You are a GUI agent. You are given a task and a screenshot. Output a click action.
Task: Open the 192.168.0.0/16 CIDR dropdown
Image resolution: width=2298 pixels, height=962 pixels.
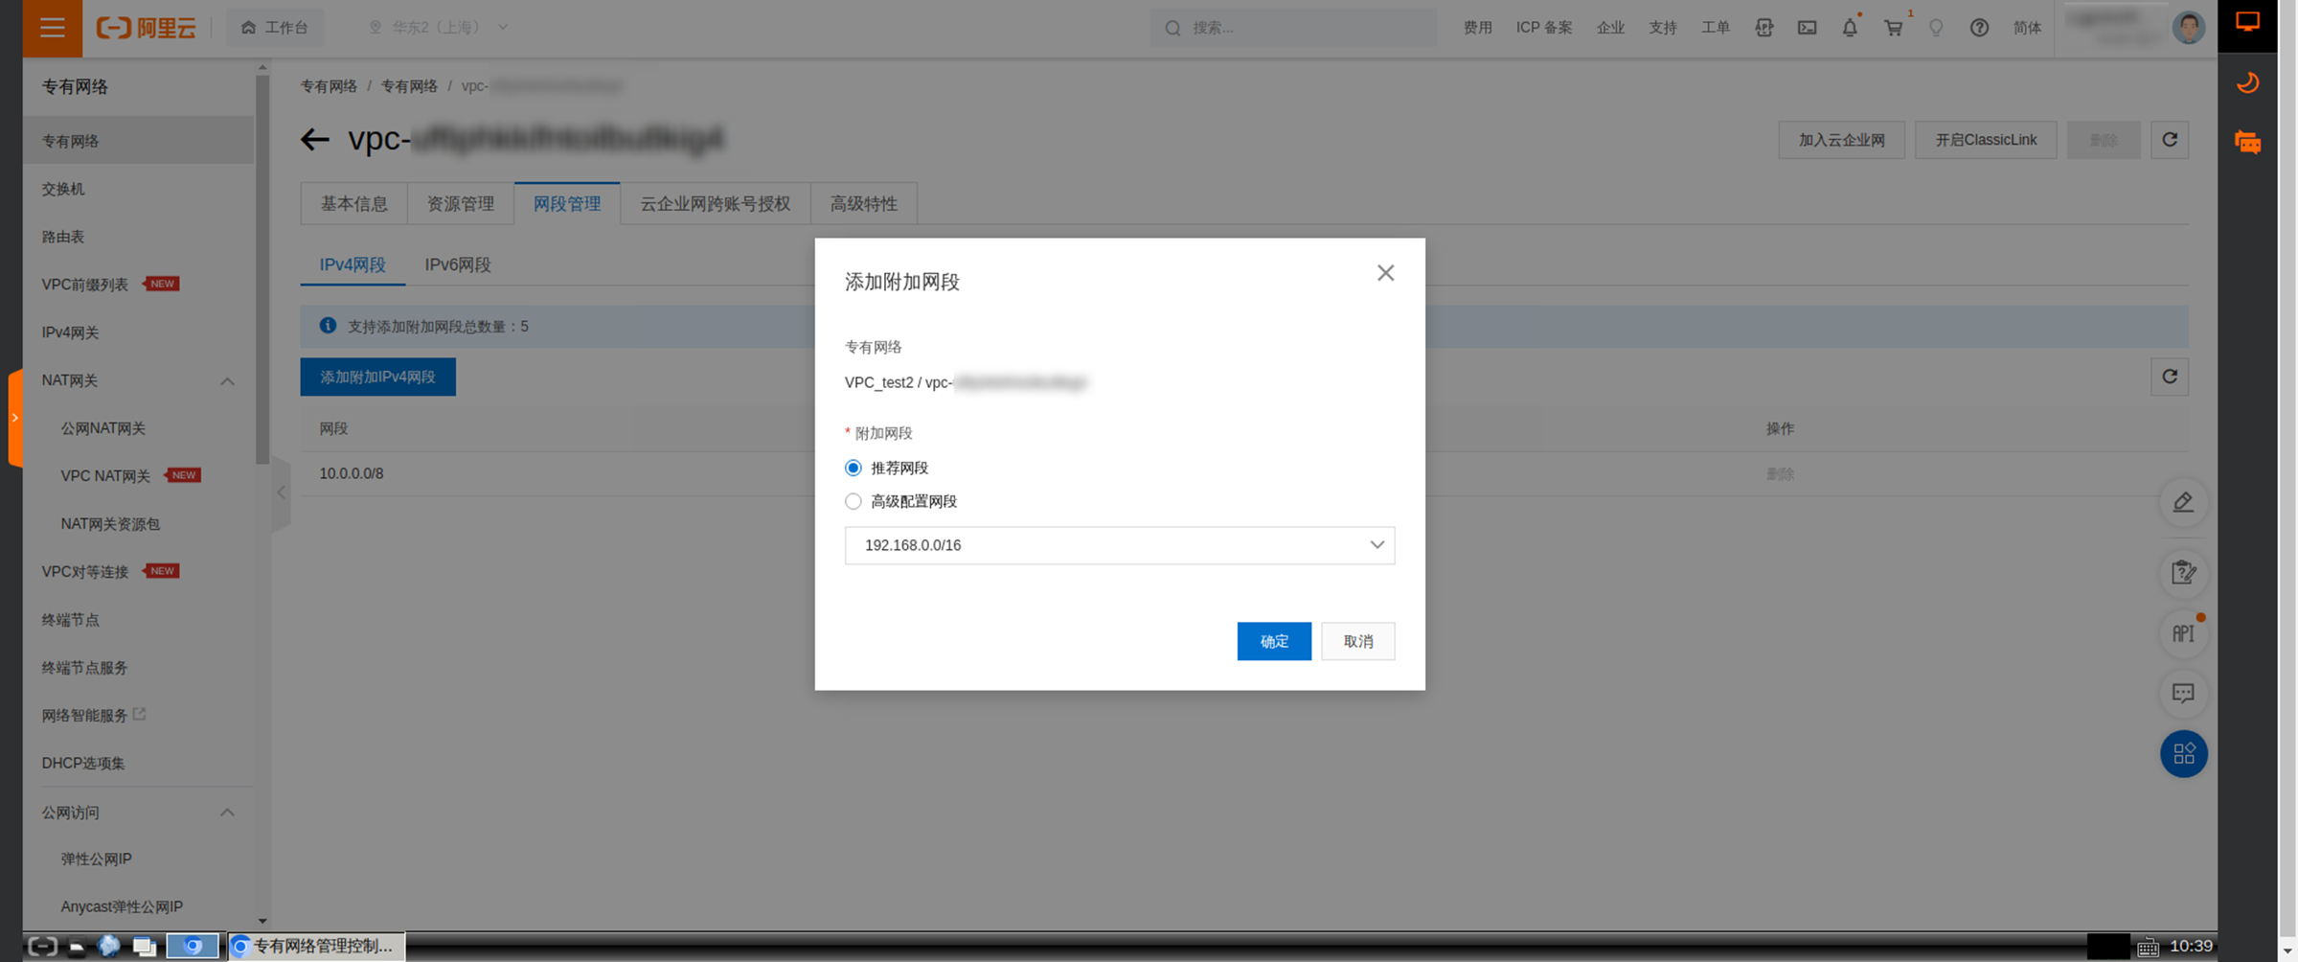[x=1119, y=545]
